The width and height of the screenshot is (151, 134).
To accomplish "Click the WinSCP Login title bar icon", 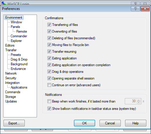I will tap(3, 3).
